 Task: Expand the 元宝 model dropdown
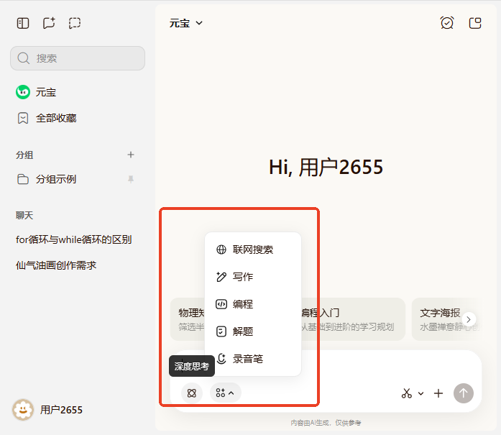[185, 23]
